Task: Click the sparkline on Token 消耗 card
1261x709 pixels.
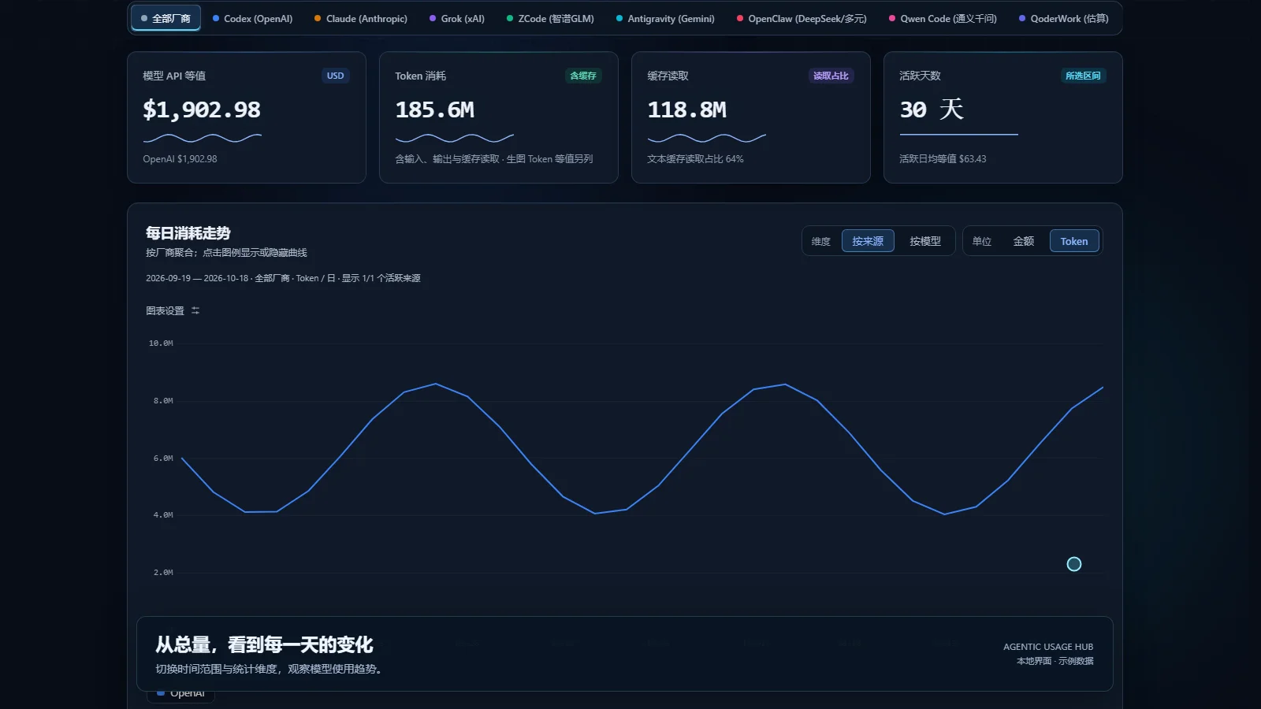Action: (455, 138)
